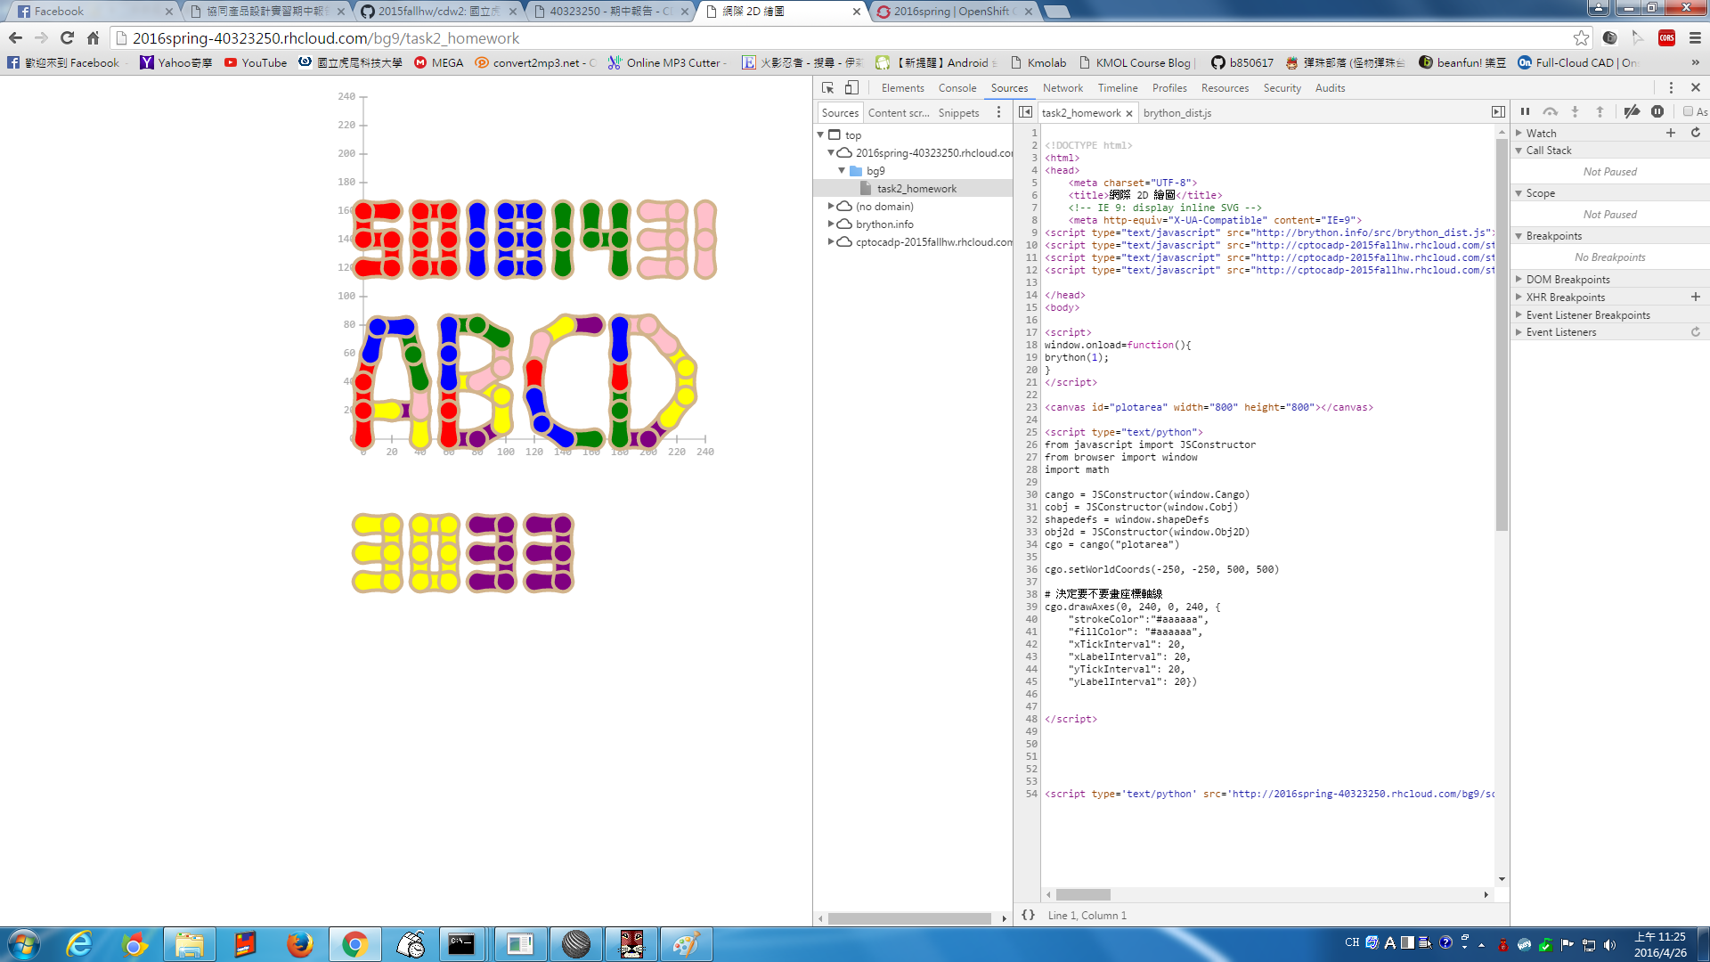
Task: Toggle the Async checkbox in debugger
Action: coord(1688,112)
